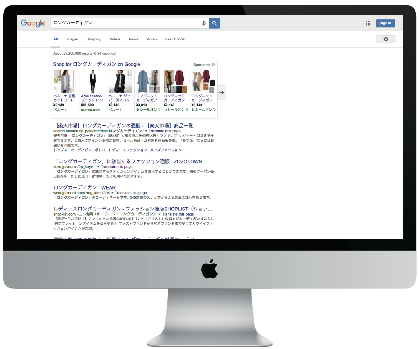Show next shopping results with arrow

click(222, 93)
